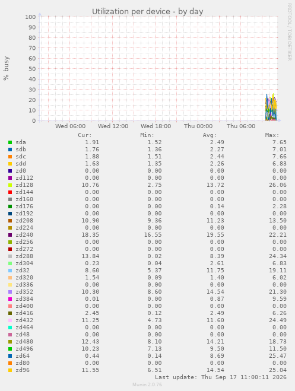This screenshot has height=391, width=295.
Task: Click the zd400 device label
Action: [24, 306]
